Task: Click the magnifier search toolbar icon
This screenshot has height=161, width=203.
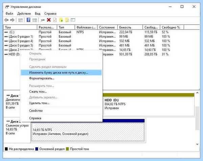Action: pyautogui.click(x=67, y=20)
